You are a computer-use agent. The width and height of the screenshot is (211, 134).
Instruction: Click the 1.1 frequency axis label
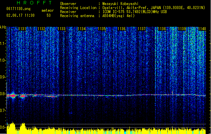[3, 44]
